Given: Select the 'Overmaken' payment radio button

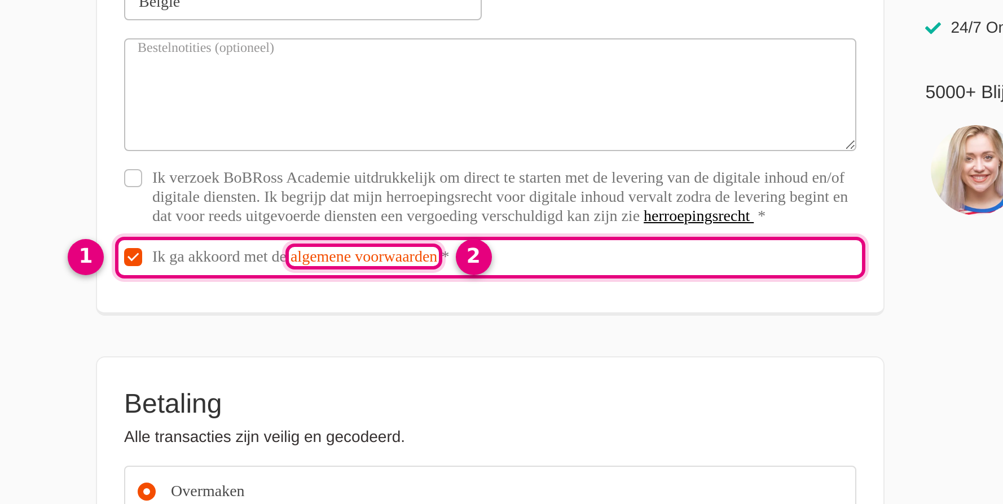Looking at the screenshot, I should [x=147, y=492].
